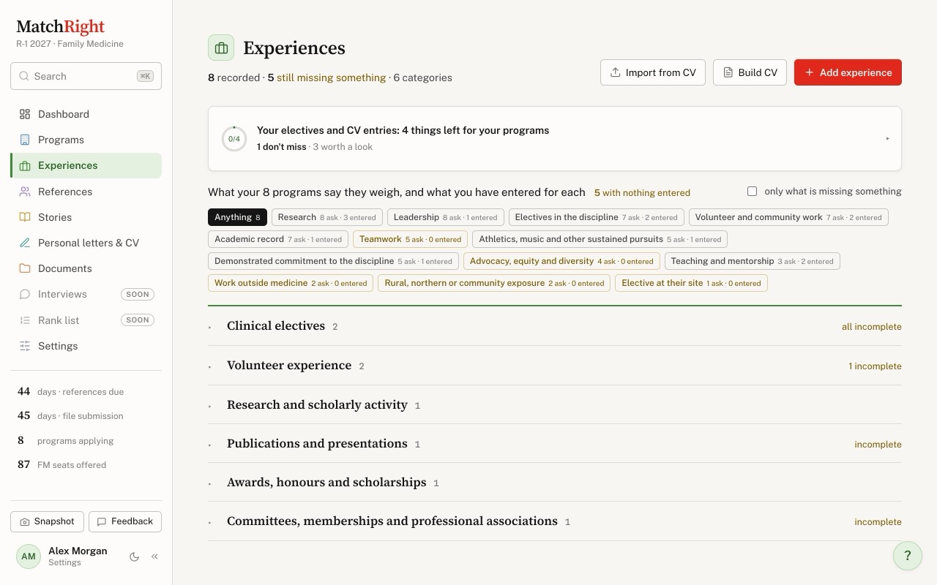Check only what is missing something
937x585 pixels.
[x=752, y=192]
